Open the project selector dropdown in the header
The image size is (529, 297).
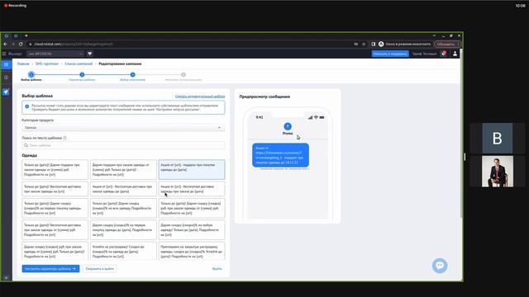point(55,54)
